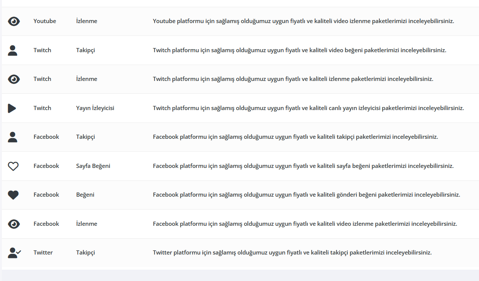The width and height of the screenshot is (479, 281).
Task: Open Youtube video izlenme paketleri description
Action: pos(304,21)
